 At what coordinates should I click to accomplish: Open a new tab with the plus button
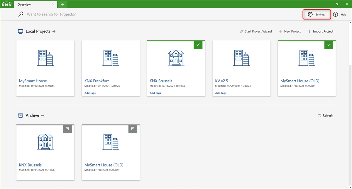62,4
